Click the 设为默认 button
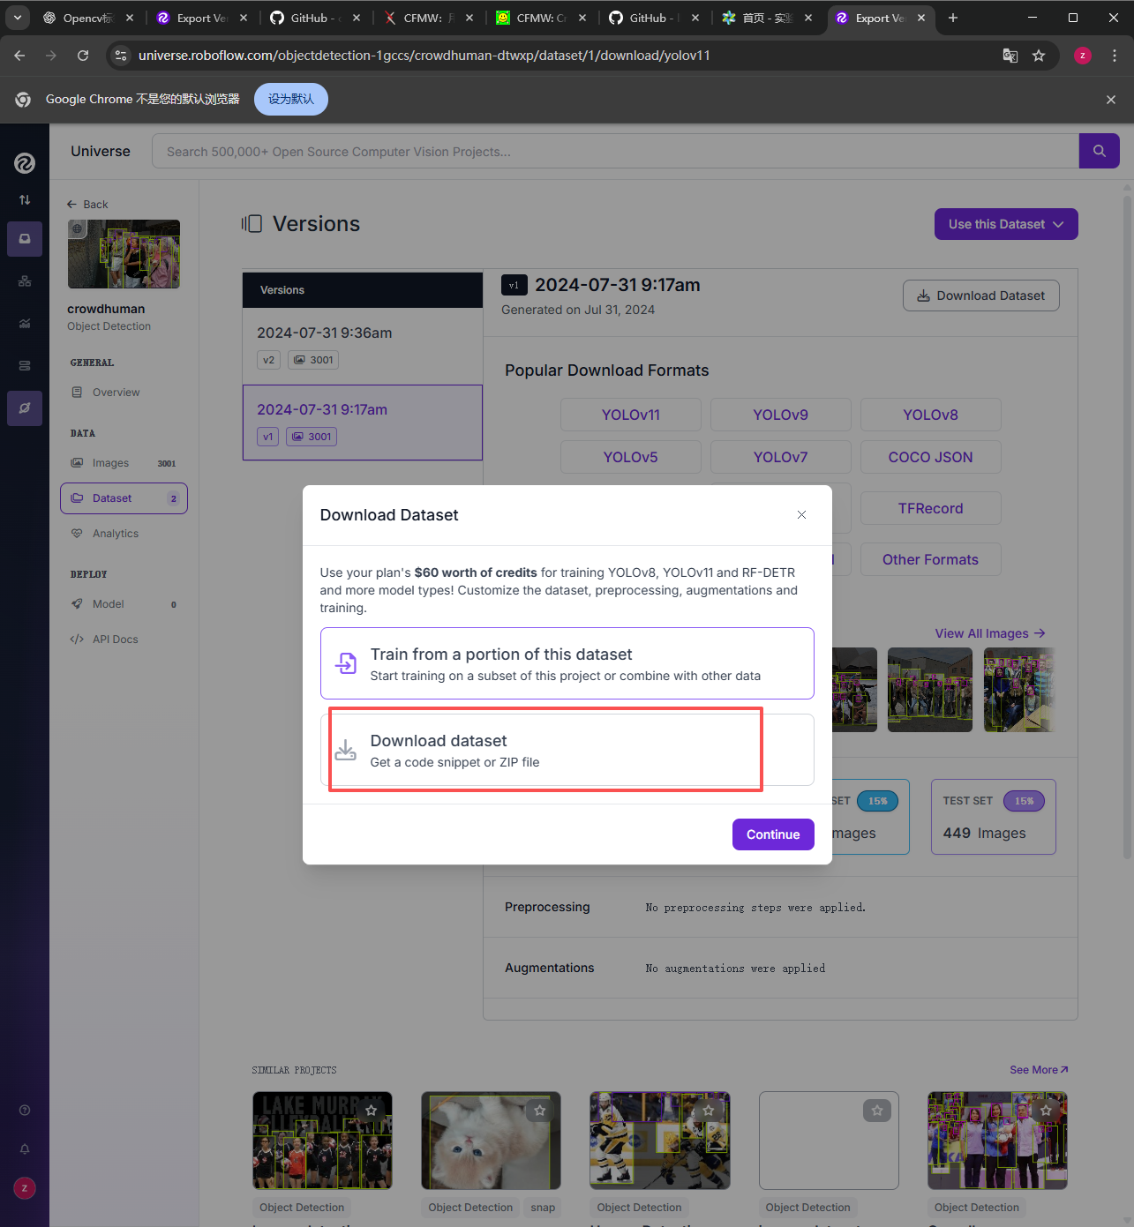This screenshot has width=1134, height=1227. (x=291, y=100)
